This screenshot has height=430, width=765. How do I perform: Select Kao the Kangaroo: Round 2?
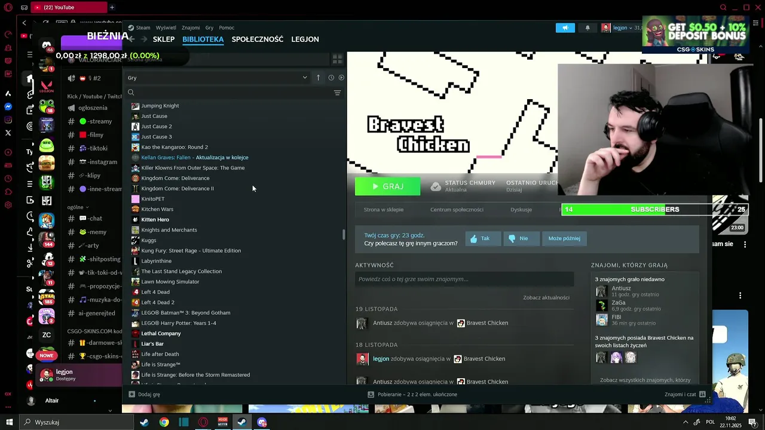coord(174,147)
